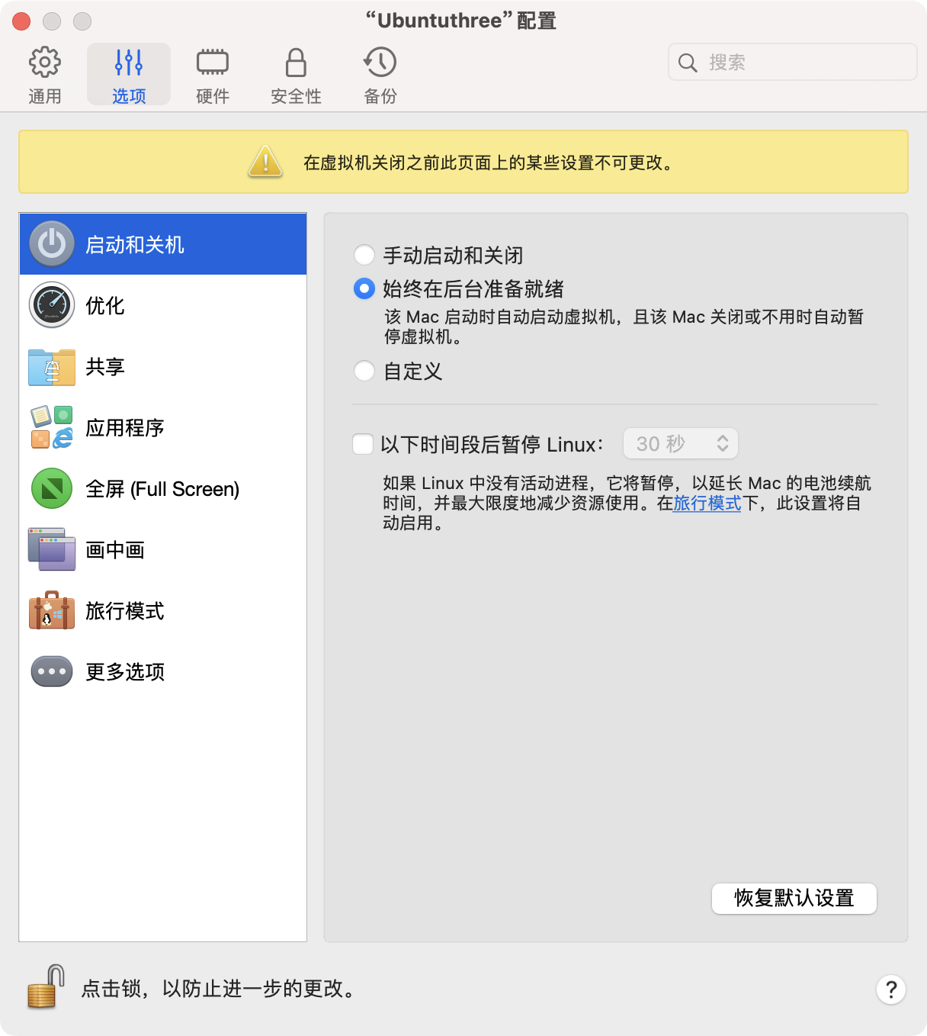Open the 硬件 hardware chip tab

point(213,75)
